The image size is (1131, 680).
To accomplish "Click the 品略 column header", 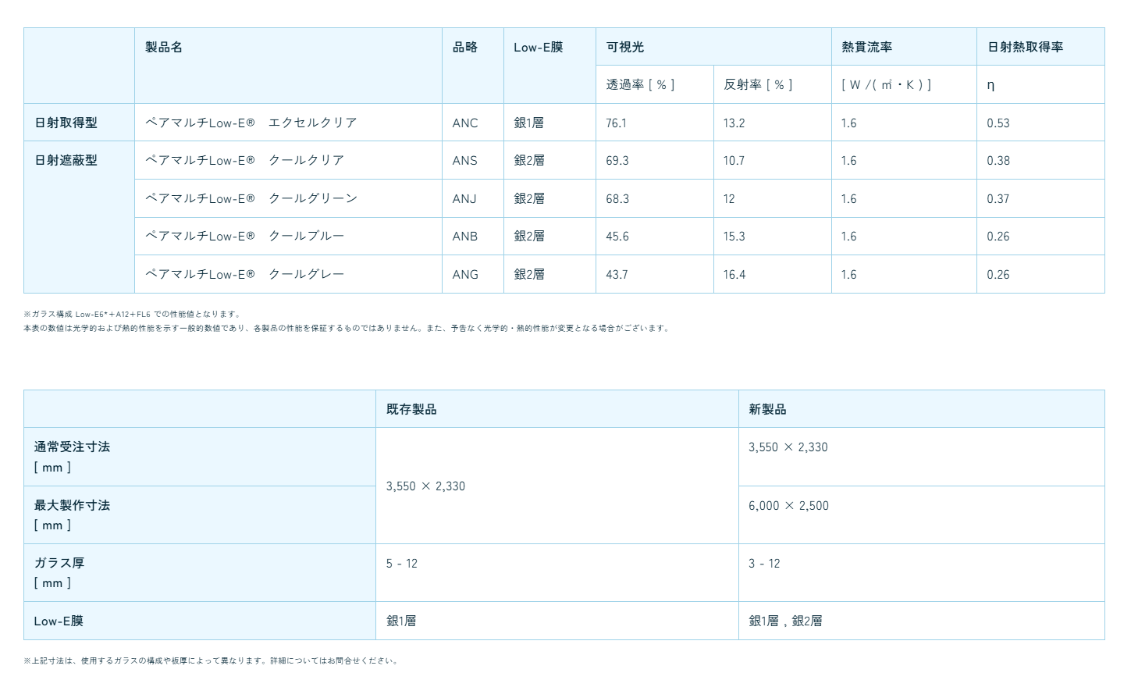I will (x=465, y=48).
